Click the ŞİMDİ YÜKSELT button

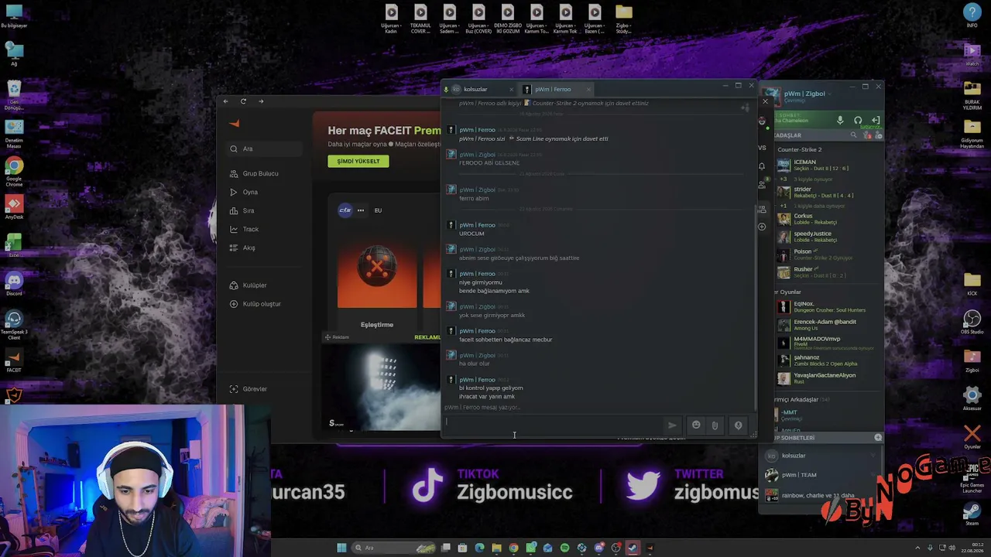[x=358, y=161]
